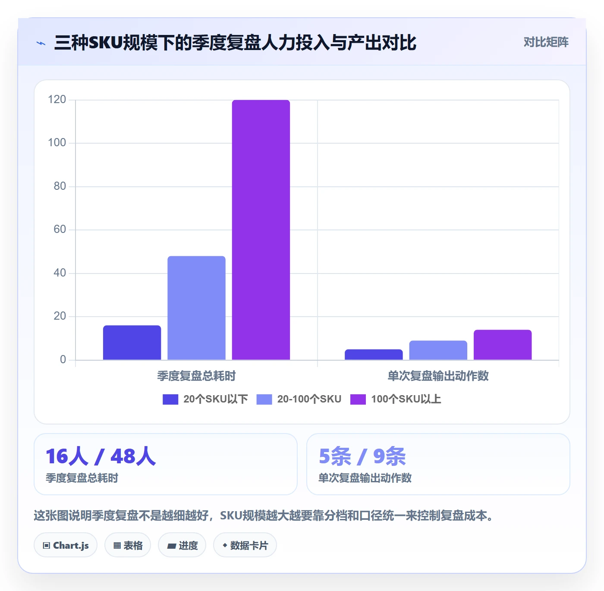Image resolution: width=604 pixels, height=591 pixels.
Task: Click the light blue bar for 单次复盘输出动作数
Action: [438, 350]
